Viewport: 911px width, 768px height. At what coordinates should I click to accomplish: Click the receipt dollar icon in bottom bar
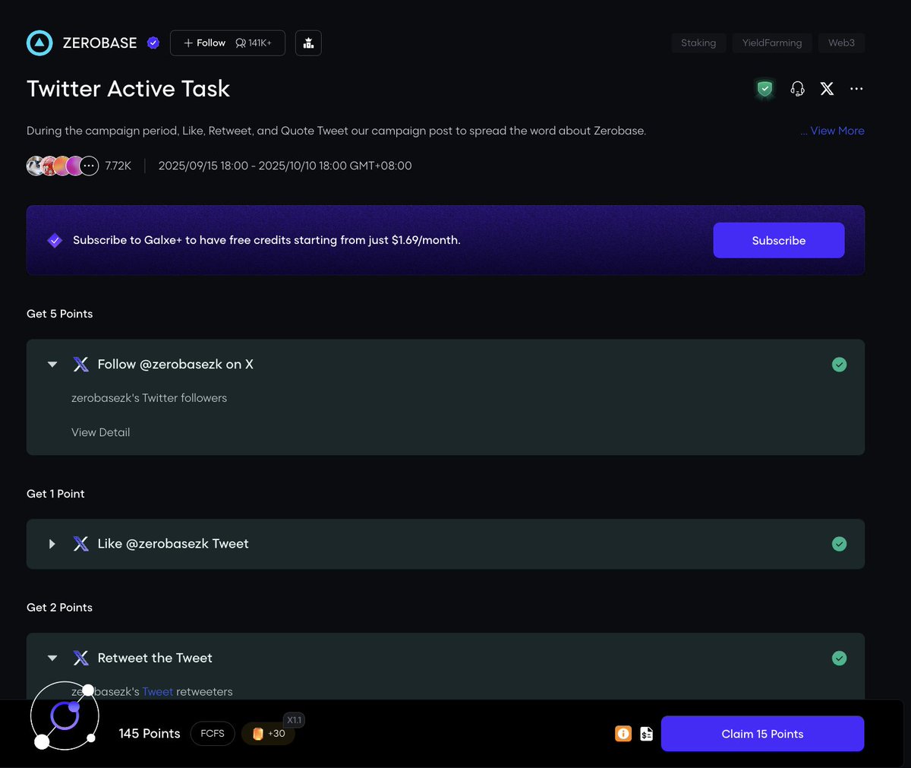click(x=646, y=734)
